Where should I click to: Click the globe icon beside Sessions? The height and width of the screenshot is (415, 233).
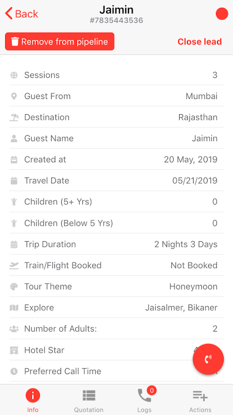click(x=14, y=75)
